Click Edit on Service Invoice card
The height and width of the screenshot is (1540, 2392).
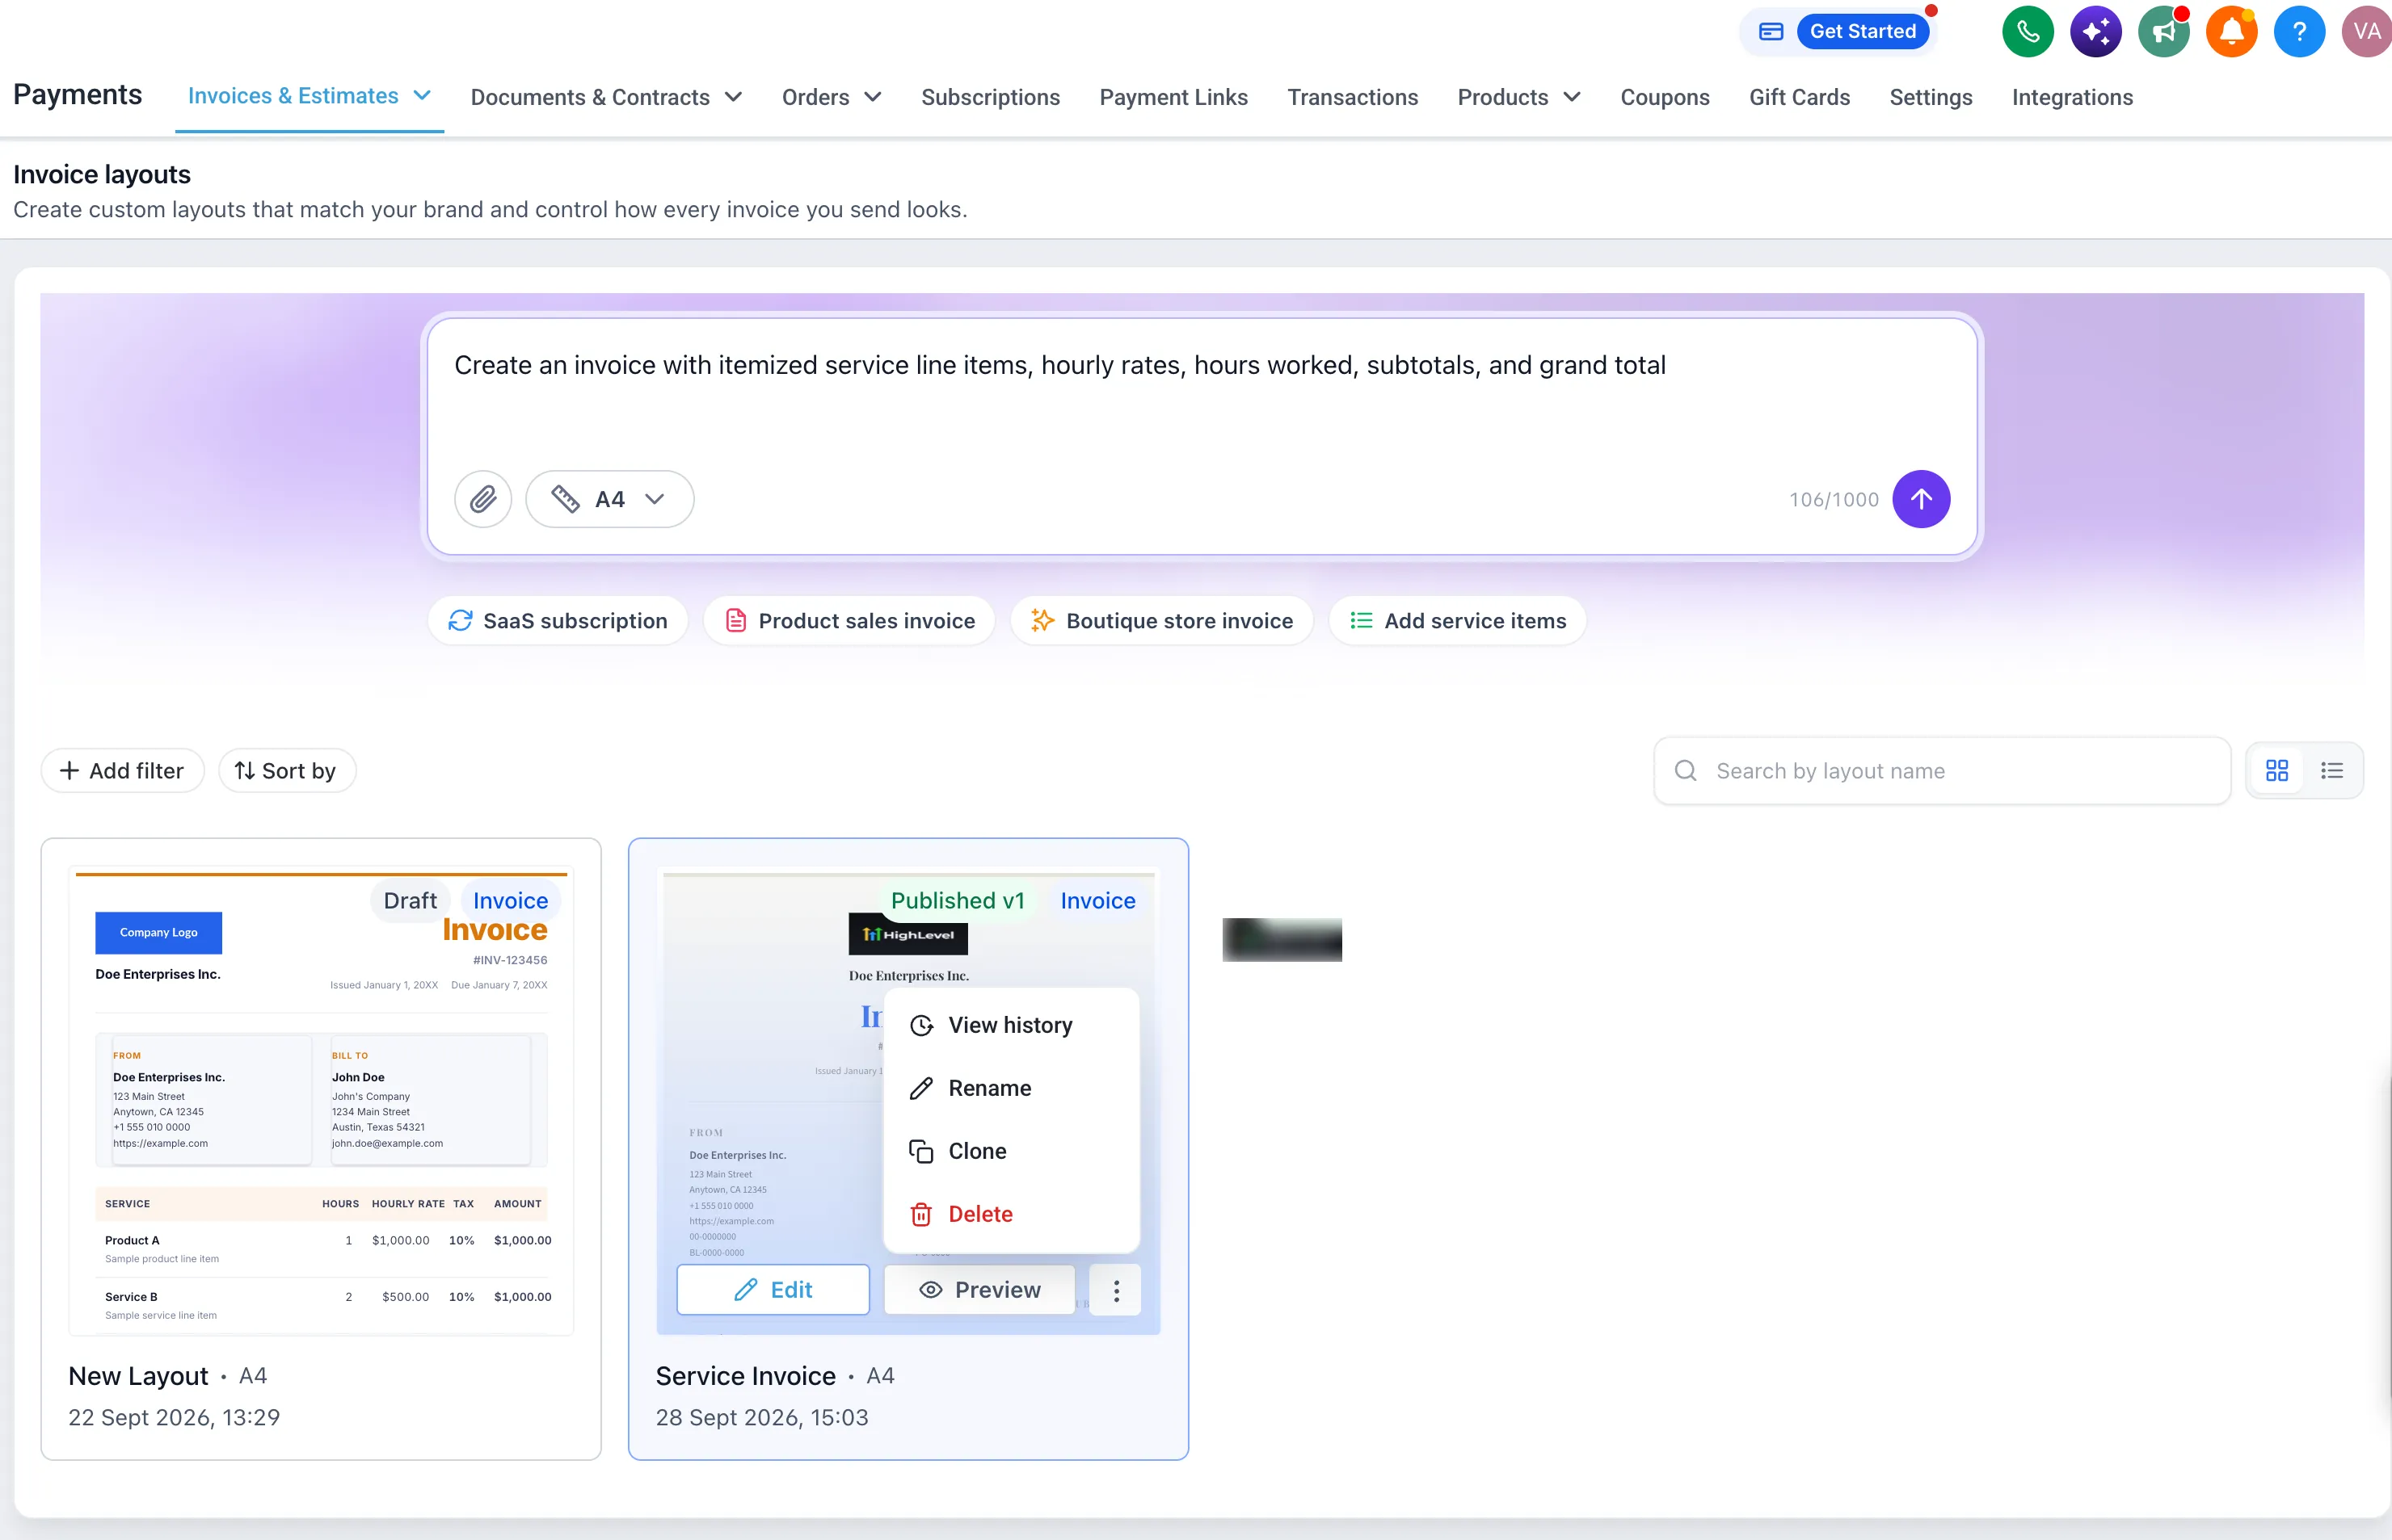click(773, 1289)
